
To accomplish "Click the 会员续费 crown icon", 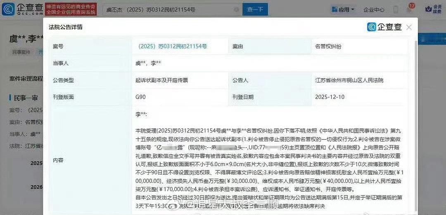I will (433, 9).
